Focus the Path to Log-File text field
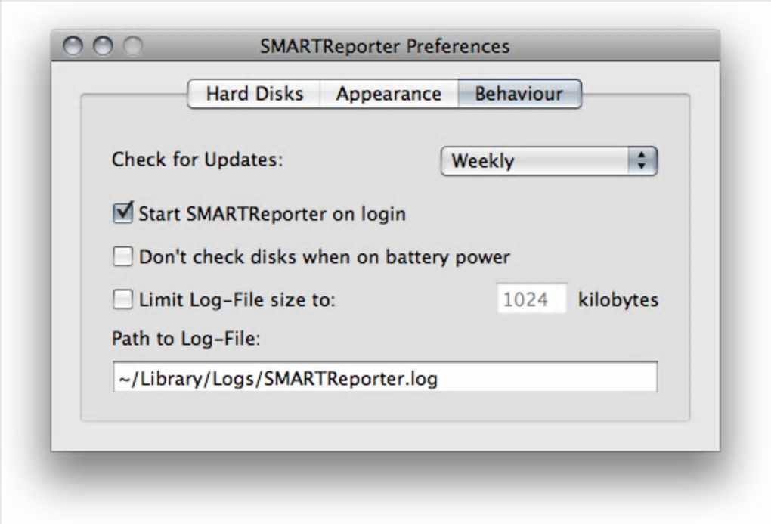This screenshot has height=524, width=771. point(385,378)
